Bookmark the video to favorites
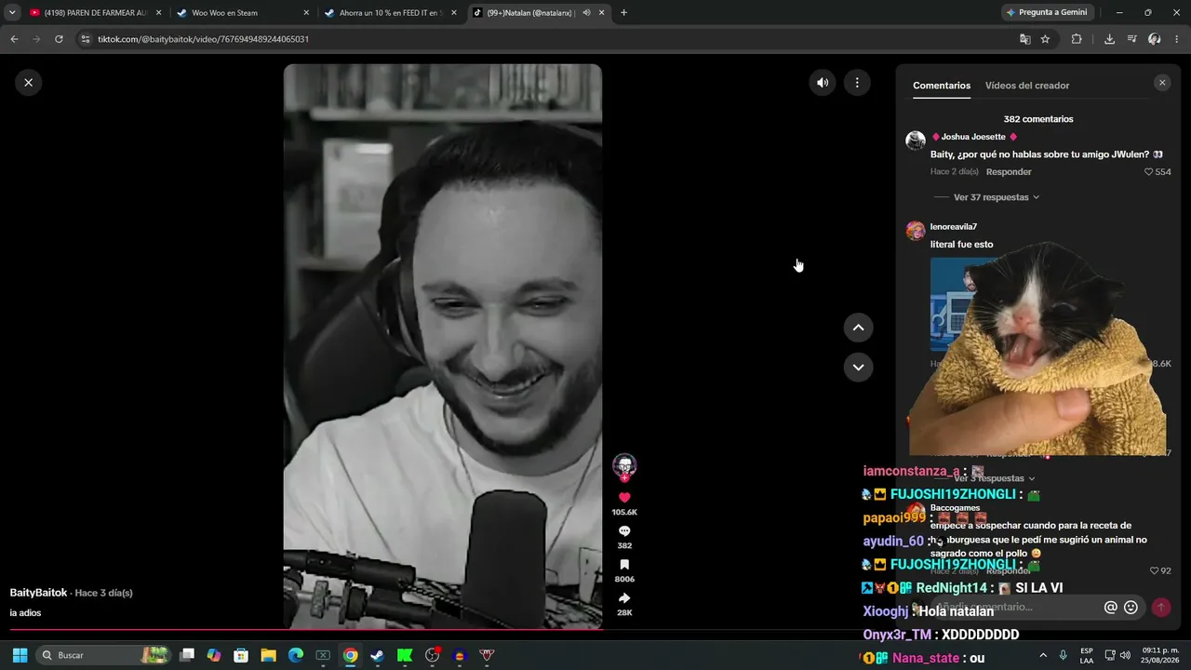The width and height of the screenshot is (1191, 670). 624,565
